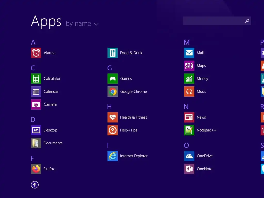
Task: Click the 'Money' label
Action: coord(202,79)
